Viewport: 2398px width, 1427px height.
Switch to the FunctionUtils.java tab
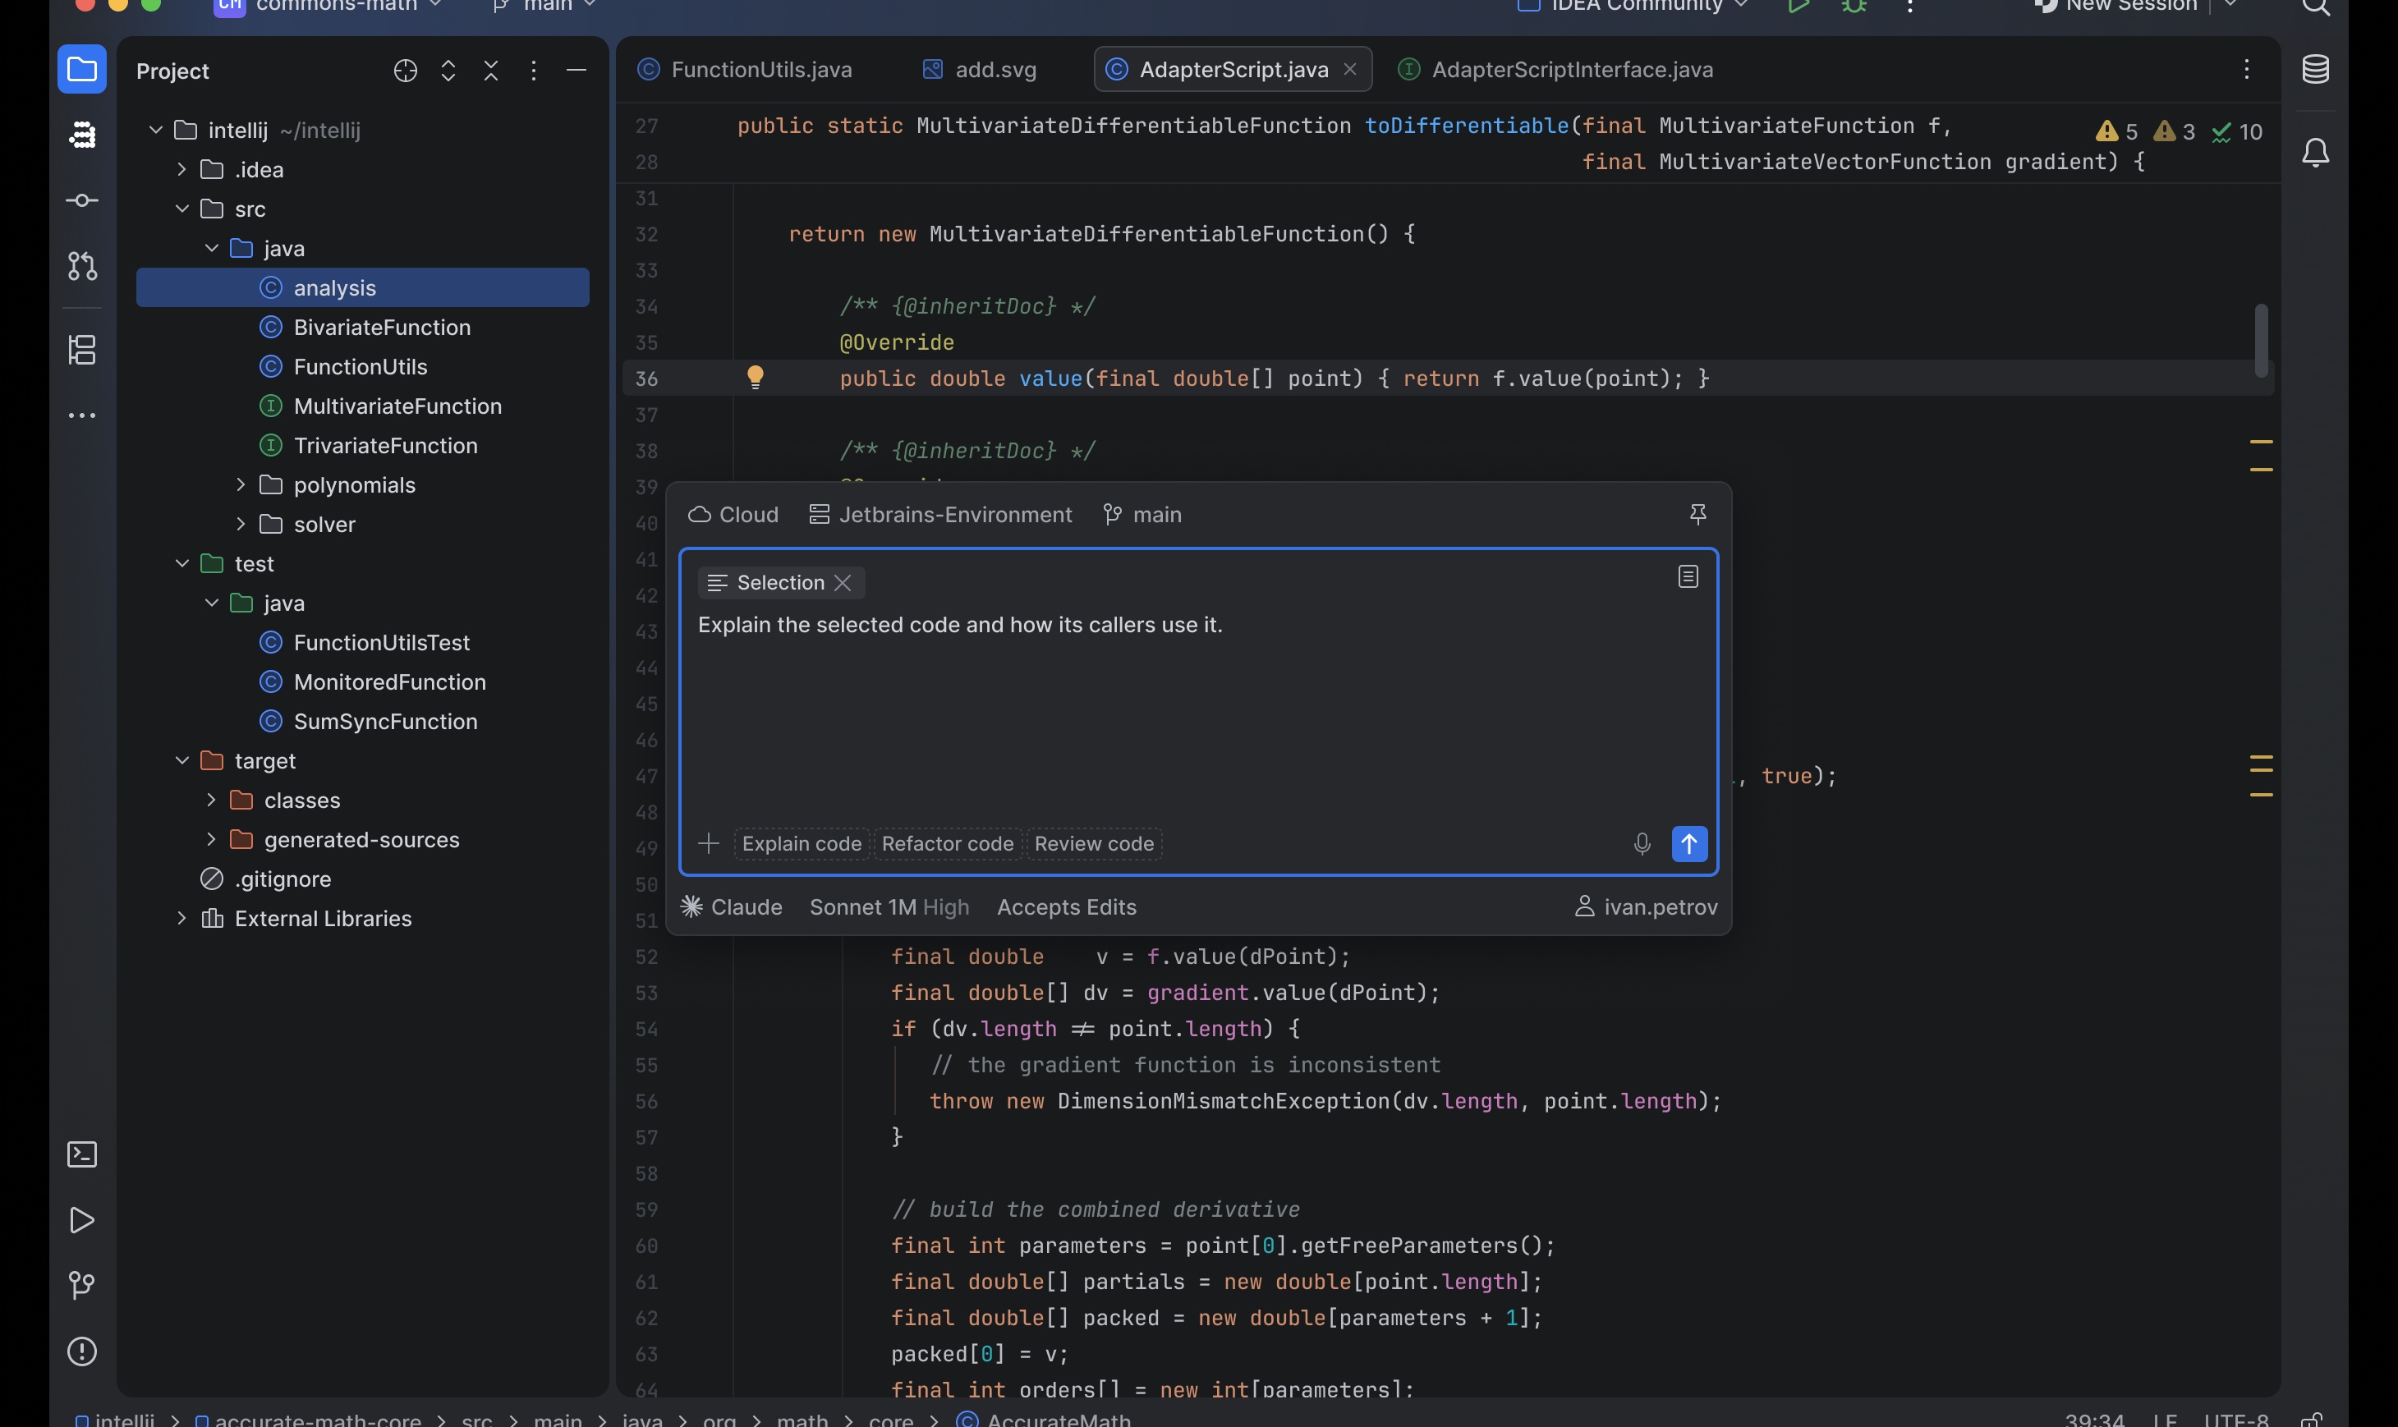[x=745, y=69]
